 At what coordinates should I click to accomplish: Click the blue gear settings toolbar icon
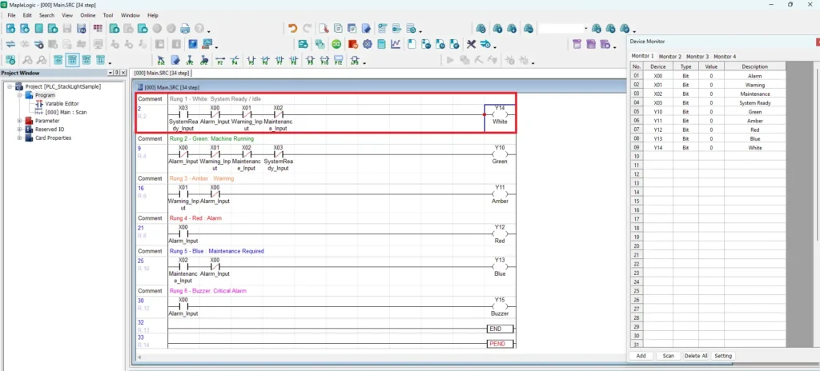[x=367, y=45]
